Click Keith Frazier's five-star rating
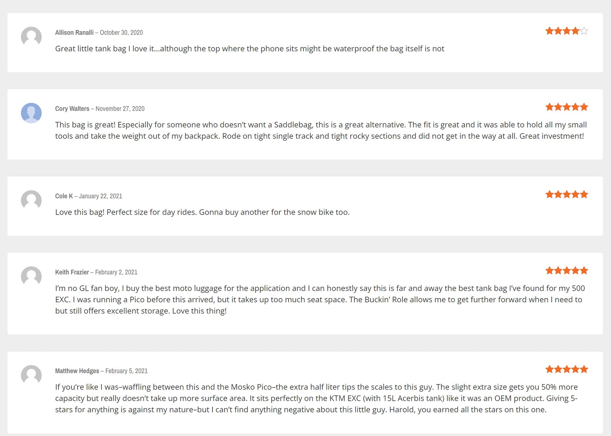 (566, 270)
